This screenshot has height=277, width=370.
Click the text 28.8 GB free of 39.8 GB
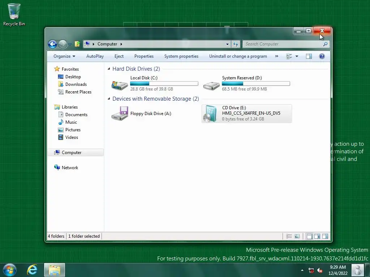click(x=151, y=89)
